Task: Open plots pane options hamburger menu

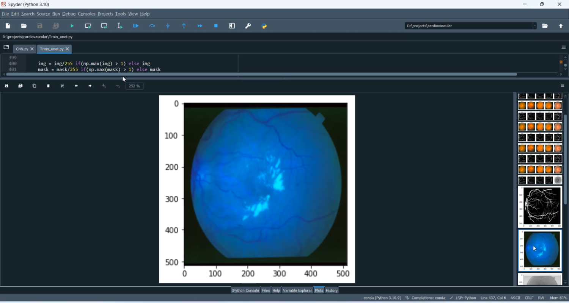Action: [563, 86]
